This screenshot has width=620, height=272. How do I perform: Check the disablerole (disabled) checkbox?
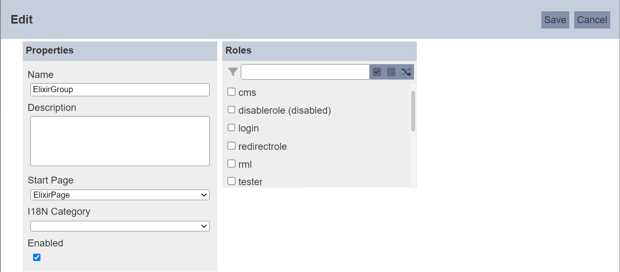232,110
